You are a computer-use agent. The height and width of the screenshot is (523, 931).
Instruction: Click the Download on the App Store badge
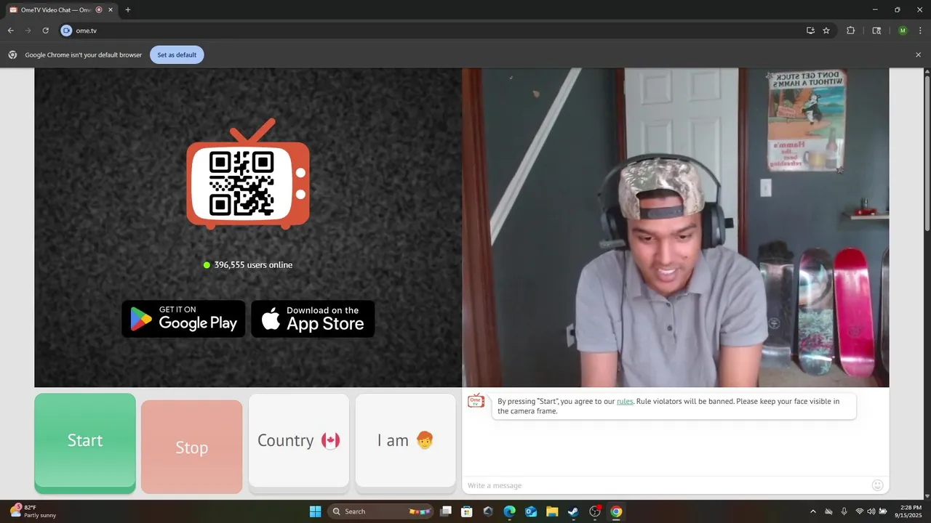tap(313, 319)
